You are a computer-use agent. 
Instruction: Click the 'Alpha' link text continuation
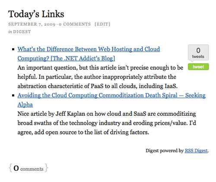(x=25, y=104)
